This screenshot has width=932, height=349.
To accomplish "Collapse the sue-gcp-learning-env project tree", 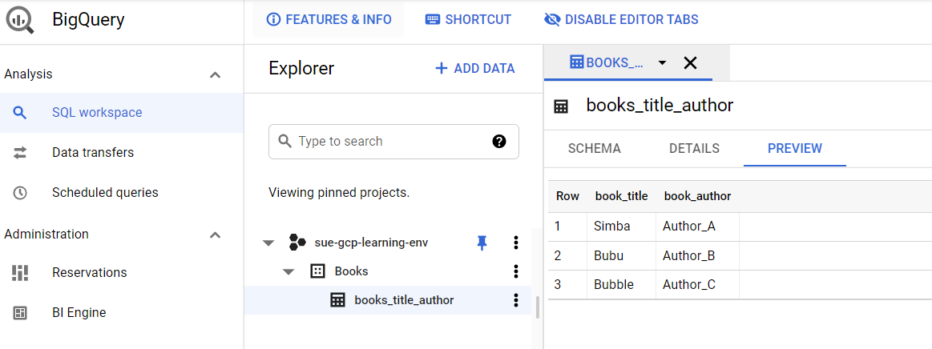I will 268,243.
